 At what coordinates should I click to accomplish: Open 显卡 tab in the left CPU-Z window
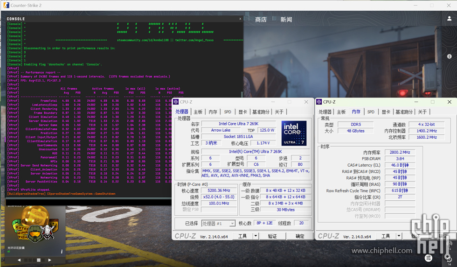click(x=242, y=112)
